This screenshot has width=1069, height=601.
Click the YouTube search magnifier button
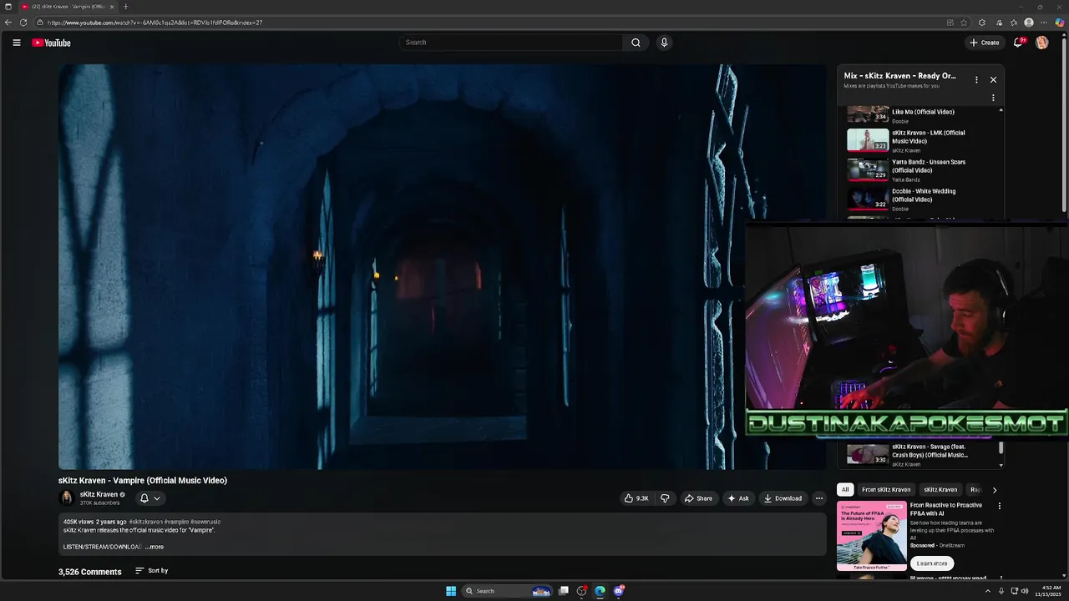point(636,43)
